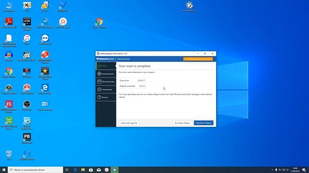Click the taskbar search box
This screenshot has width=309, height=173.
point(35,170)
